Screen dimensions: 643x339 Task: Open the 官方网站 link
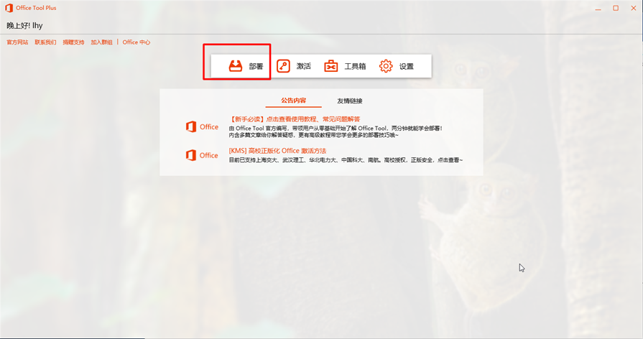click(17, 42)
